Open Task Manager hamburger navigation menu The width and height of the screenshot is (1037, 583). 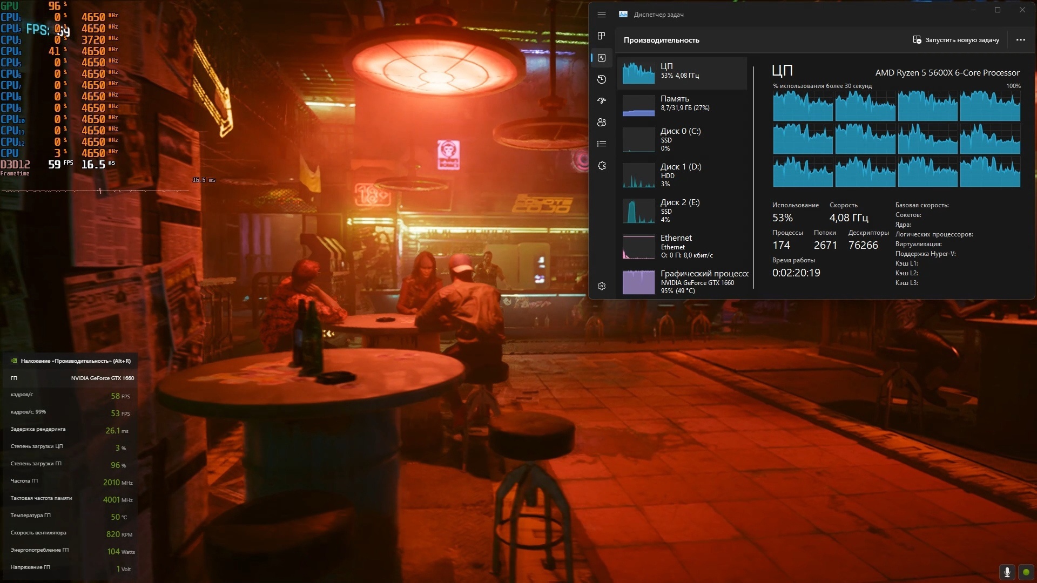pyautogui.click(x=602, y=15)
